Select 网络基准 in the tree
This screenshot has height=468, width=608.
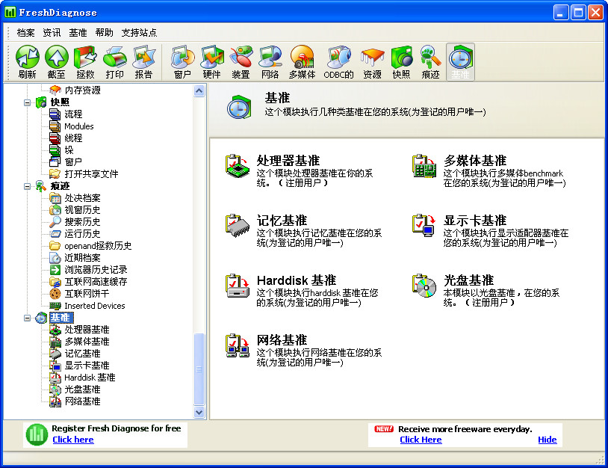pyautogui.click(x=82, y=401)
